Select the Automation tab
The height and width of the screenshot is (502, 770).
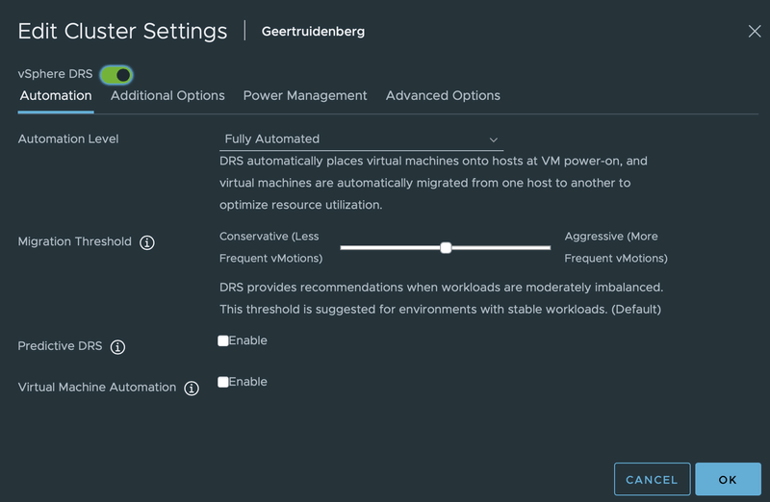pos(56,96)
